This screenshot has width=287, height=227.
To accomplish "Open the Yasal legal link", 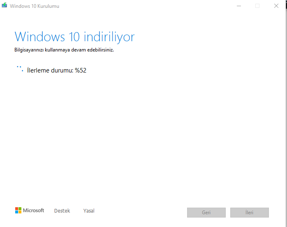I will (89, 211).
